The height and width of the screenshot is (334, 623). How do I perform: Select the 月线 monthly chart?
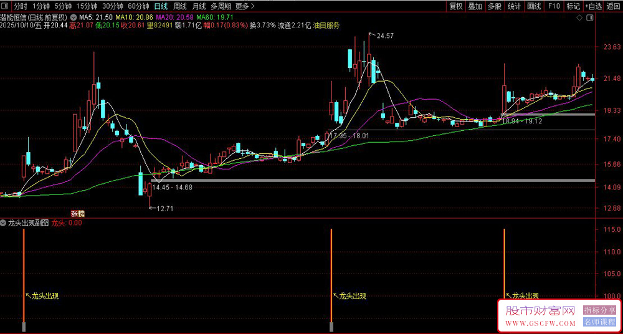click(x=199, y=6)
